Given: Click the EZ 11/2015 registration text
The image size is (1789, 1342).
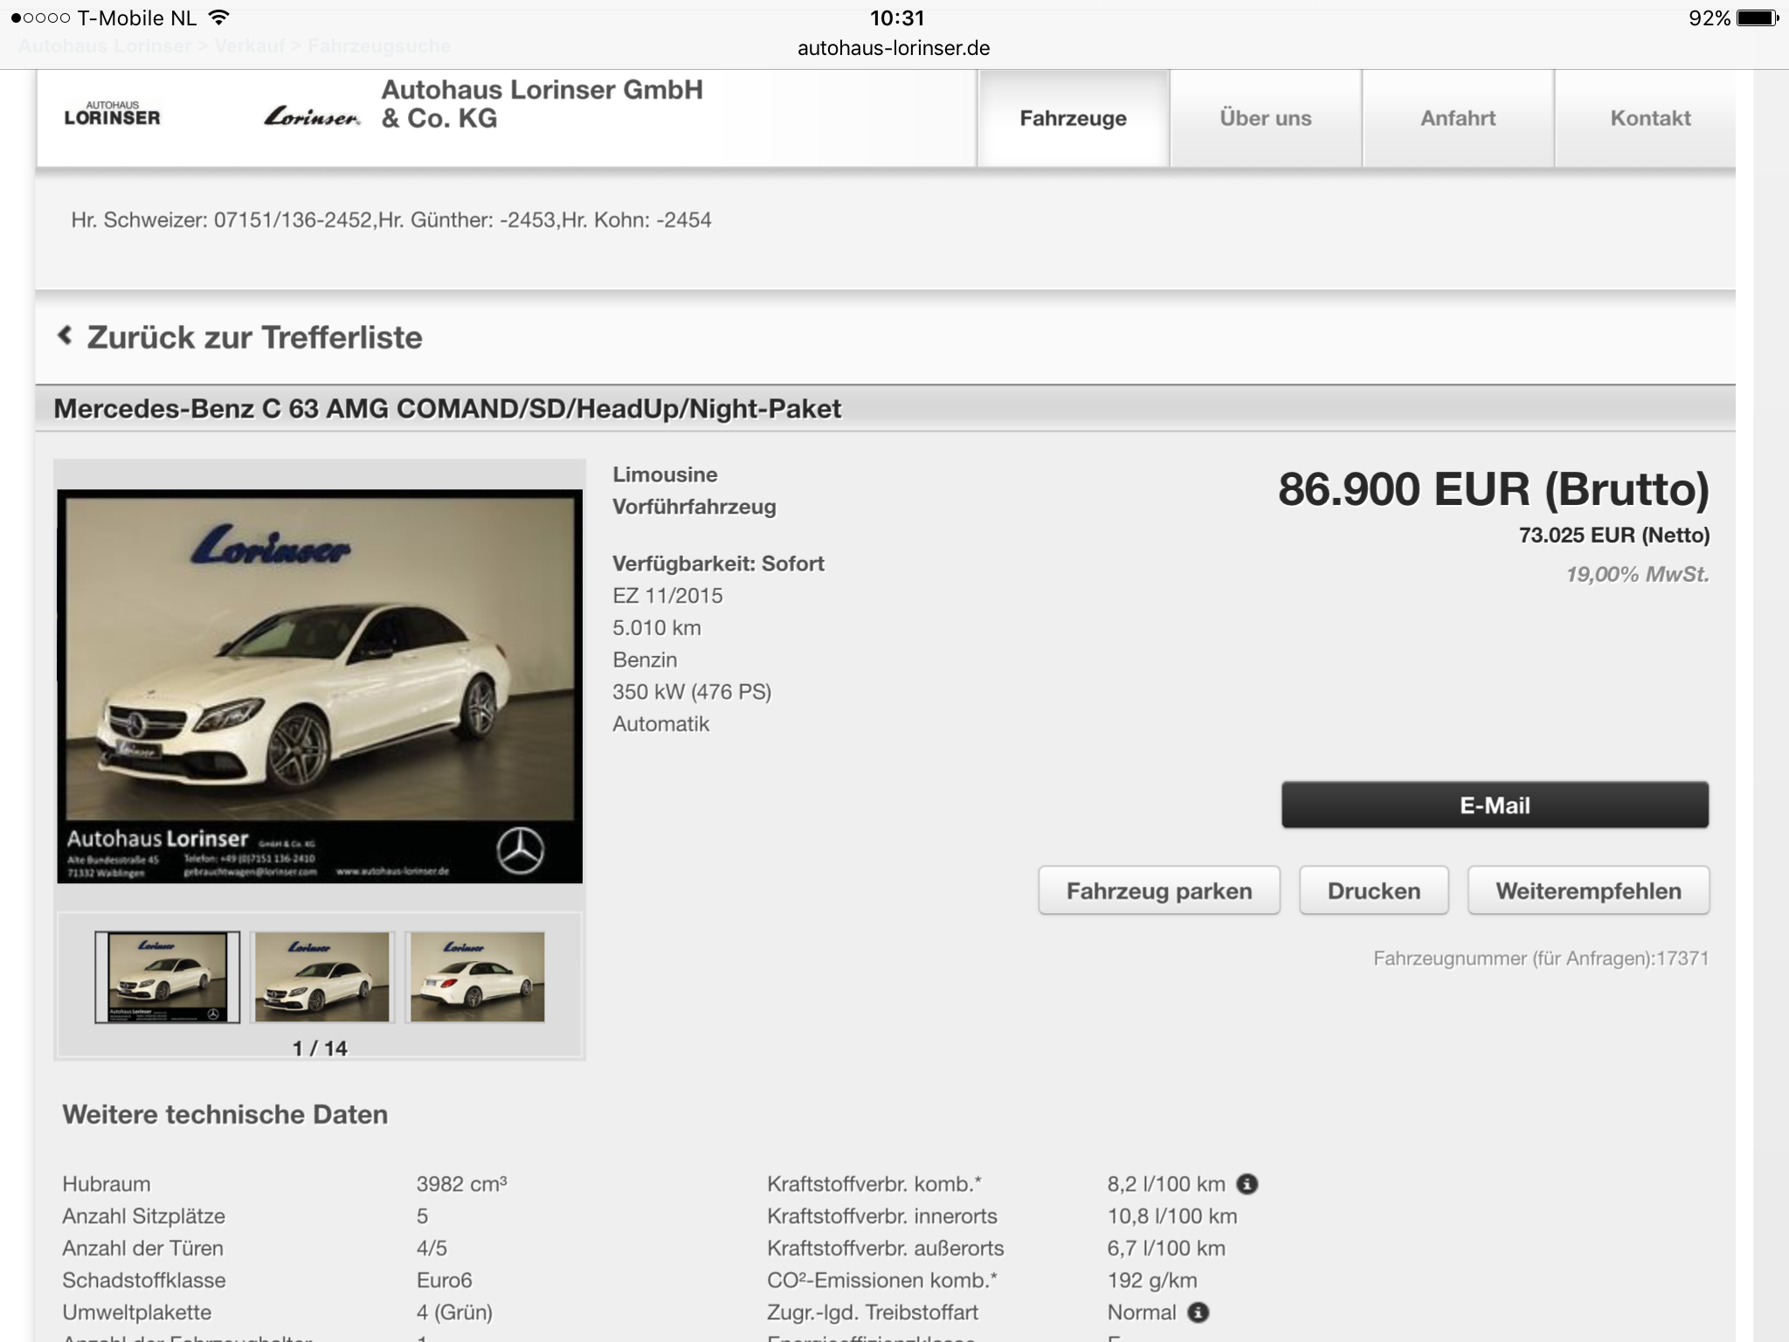Looking at the screenshot, I should pos(667,596).
